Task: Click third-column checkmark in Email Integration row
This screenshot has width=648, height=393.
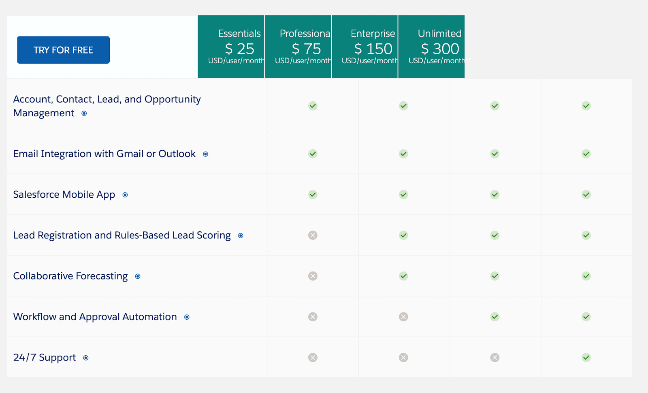Action: pos(495,154)
